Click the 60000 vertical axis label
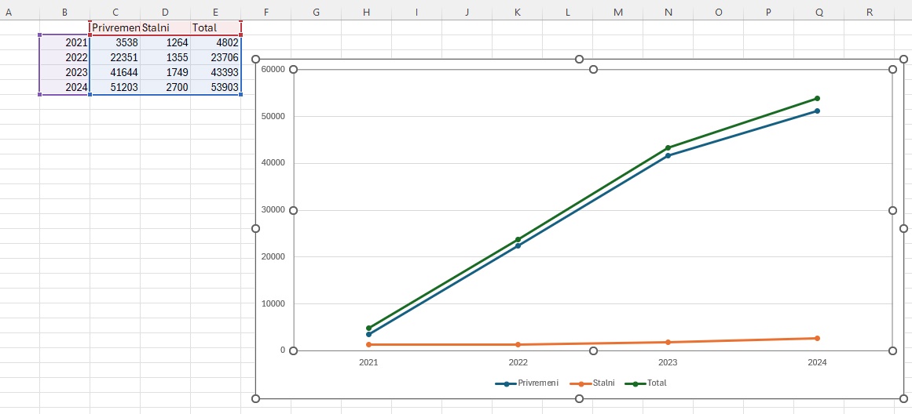This screenshot has width=912, height=414. tap(273, 69)
